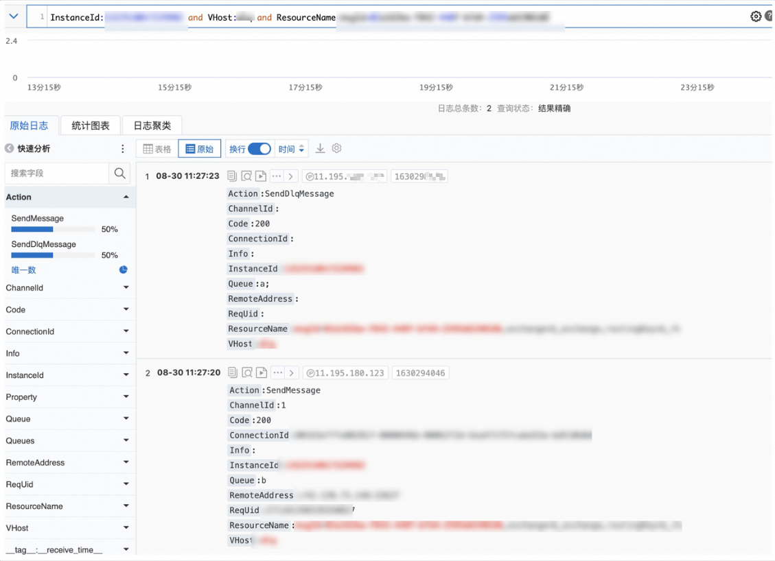The width and height of the screenshot is (775, 561).
Task: Click the field search magnifier icon
Action: (119, 174)
